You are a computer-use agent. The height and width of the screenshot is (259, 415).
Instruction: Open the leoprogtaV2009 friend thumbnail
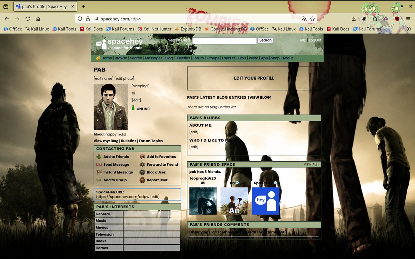coord(203,201)
